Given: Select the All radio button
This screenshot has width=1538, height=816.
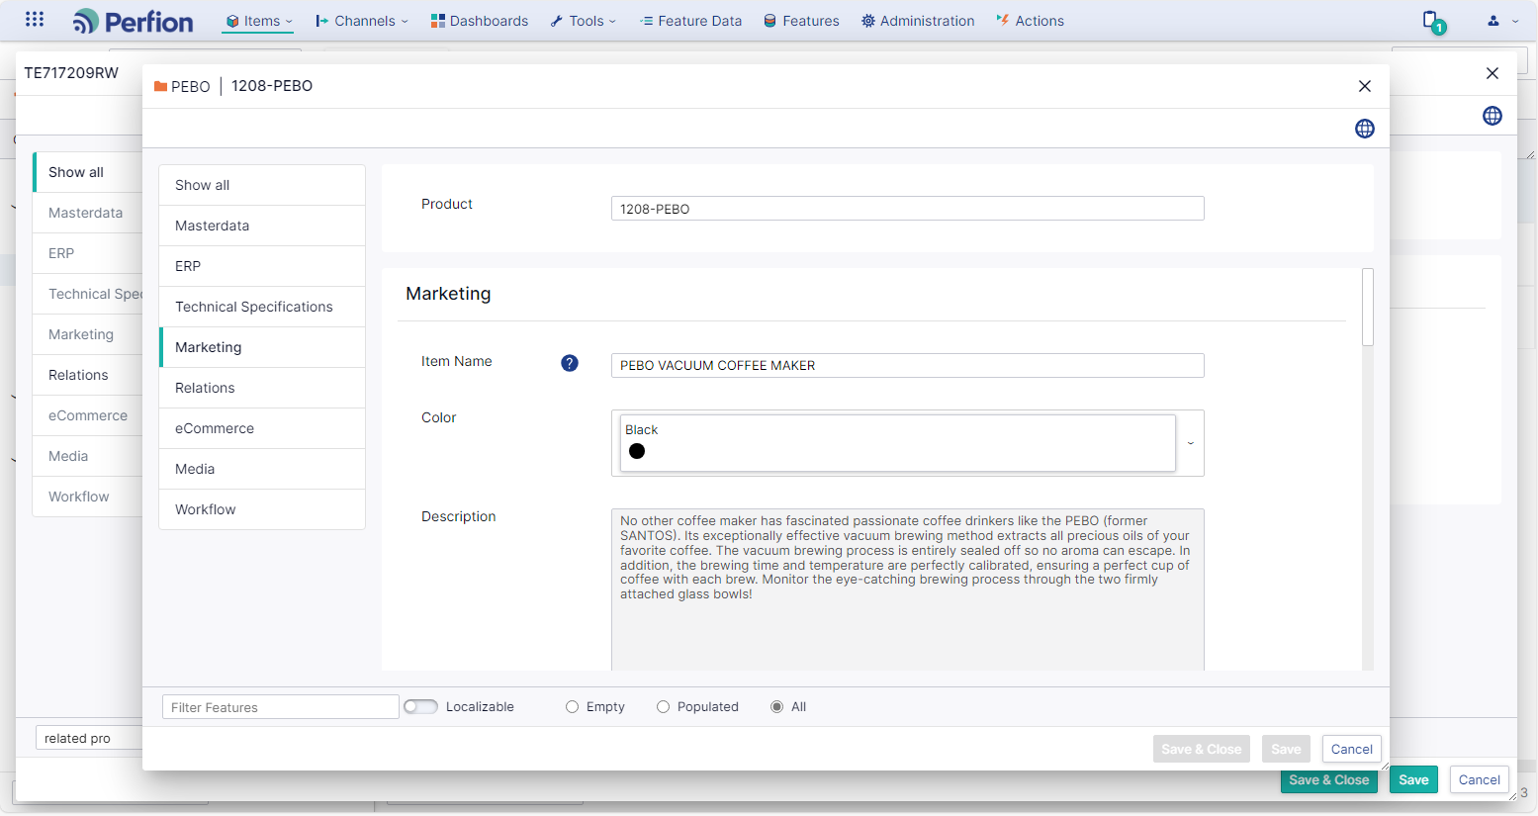Looking at the screenshot, I should pos(776,707).
